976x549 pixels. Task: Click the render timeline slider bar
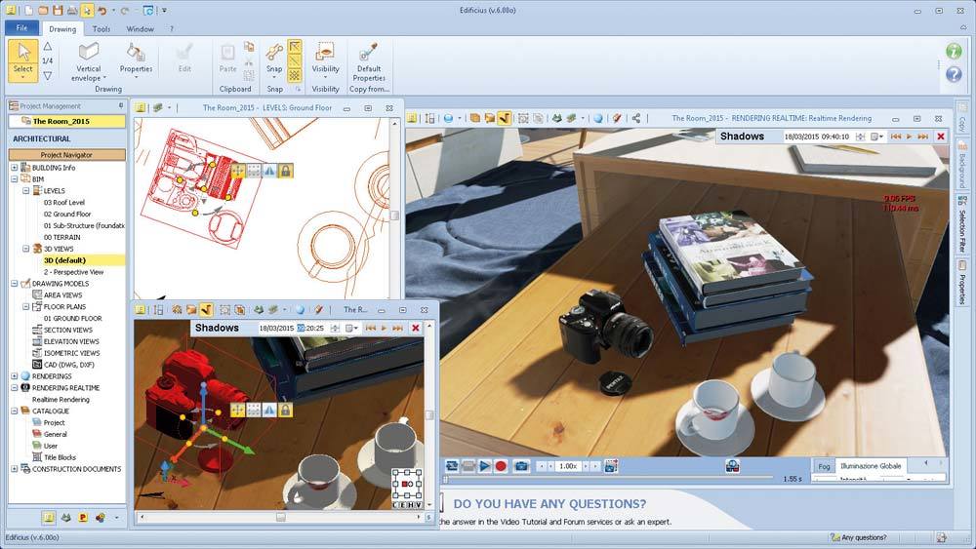coord(605,478)
